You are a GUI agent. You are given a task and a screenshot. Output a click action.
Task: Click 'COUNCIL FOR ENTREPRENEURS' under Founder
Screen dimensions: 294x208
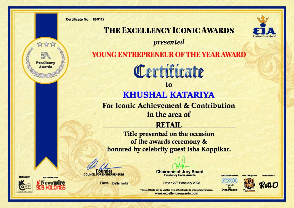click(x=104, y=174)
